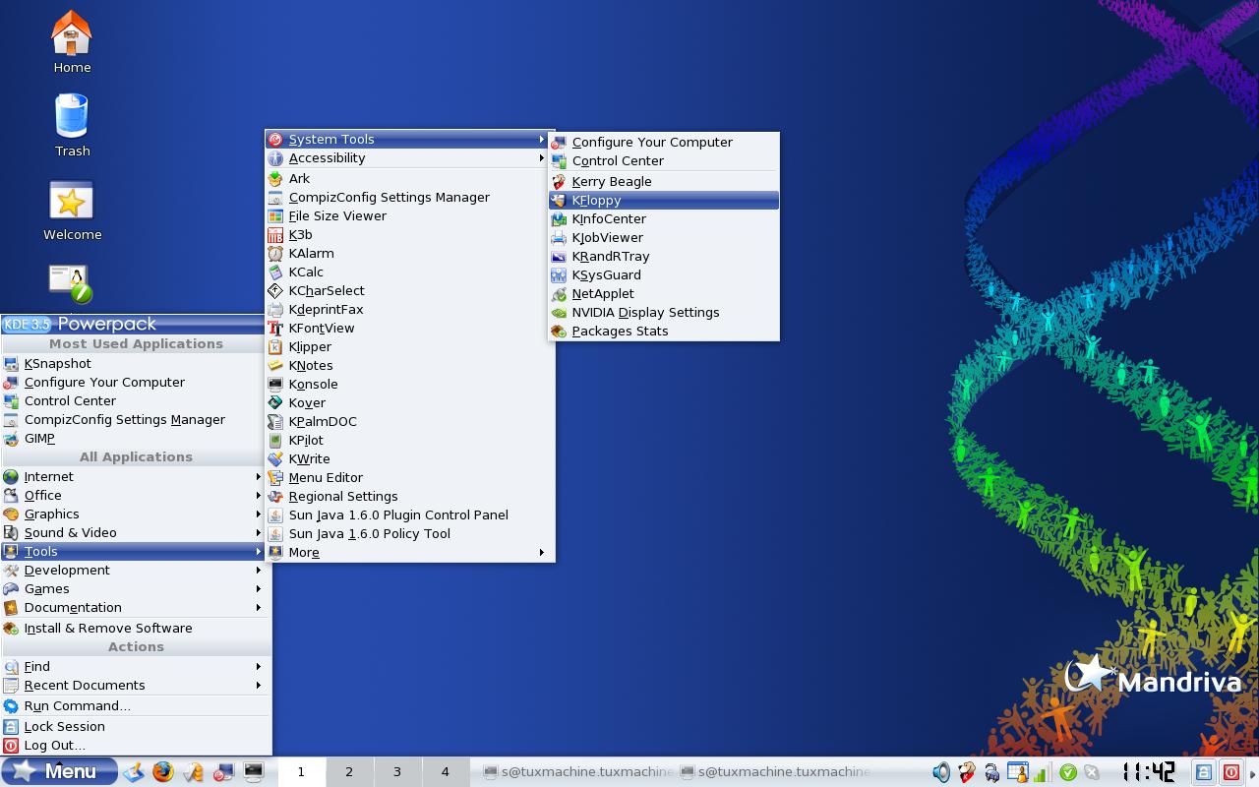Select Install & Remove Software
Image resolution: width=1259 pixels, height=787 pixels.
point(136,629)
